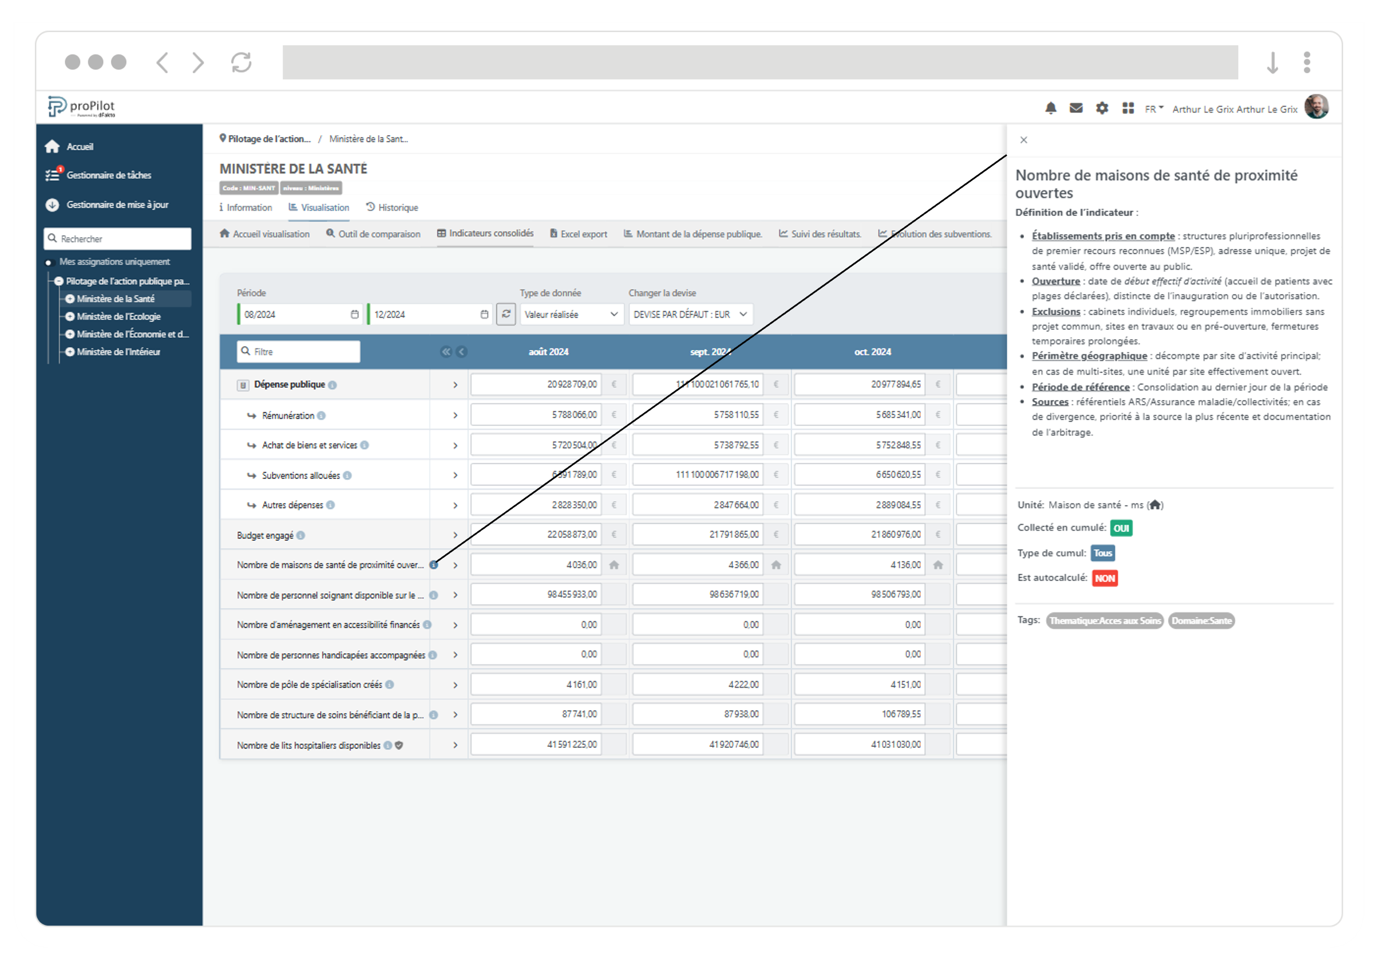Viewport: 1378px width, 964px height.
Task: Open the messages envelope icon
Action: point(1076,108)
